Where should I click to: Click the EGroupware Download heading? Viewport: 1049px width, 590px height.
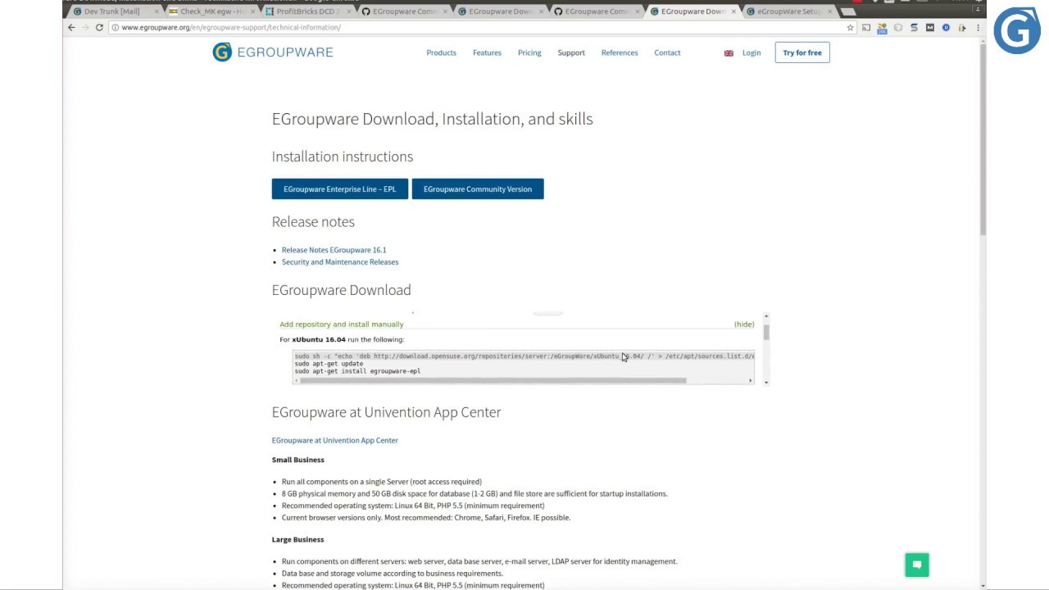(342, 290)
